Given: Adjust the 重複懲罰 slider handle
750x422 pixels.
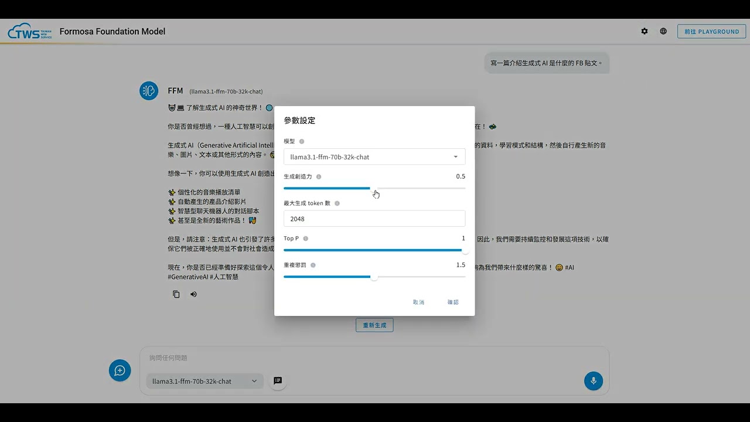Looking at the screenshot, I should coord(374,277).
